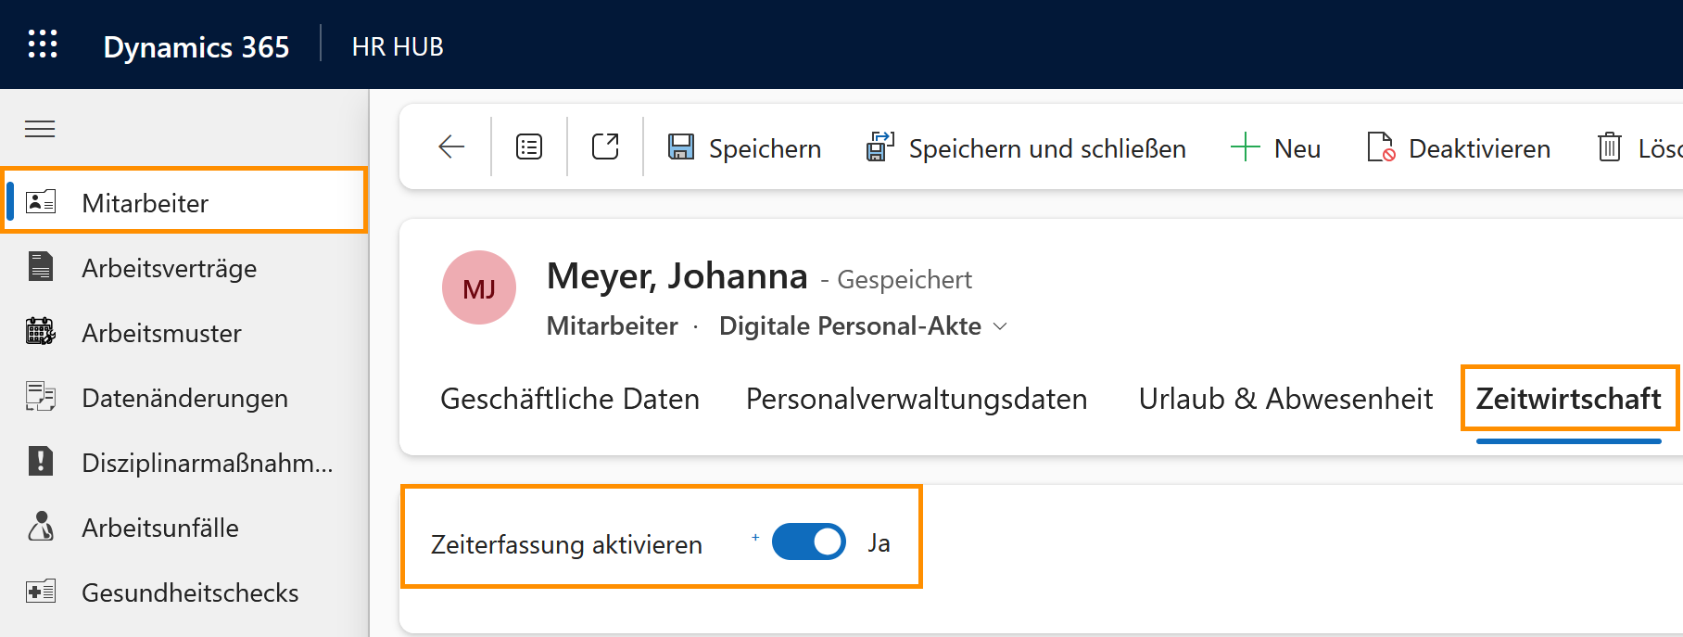1683x637 pixels.
Task: Click the Speichern floppy disk icon
Action: pos(681,147)
